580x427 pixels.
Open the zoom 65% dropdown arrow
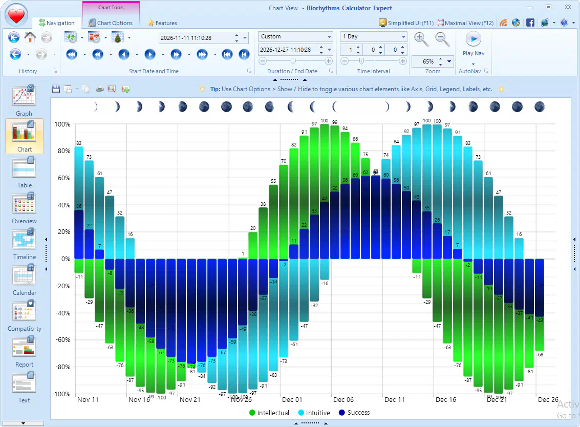coord(449,61)
